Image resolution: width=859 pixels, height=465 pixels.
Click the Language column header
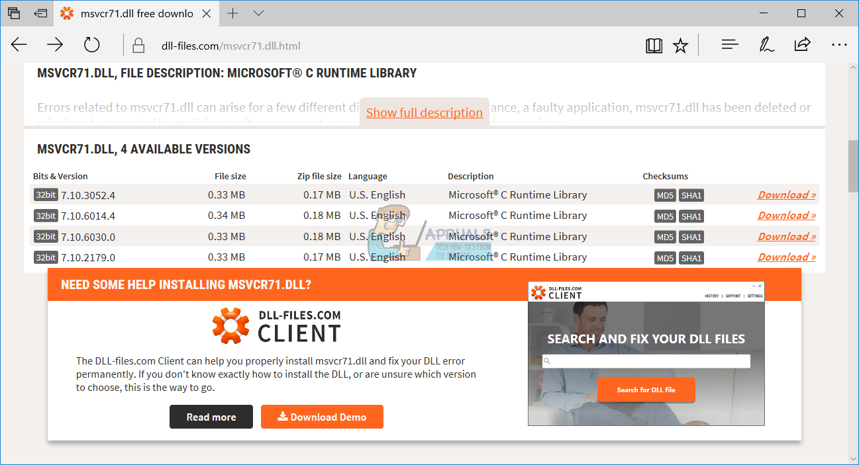[x=368, y=176]
